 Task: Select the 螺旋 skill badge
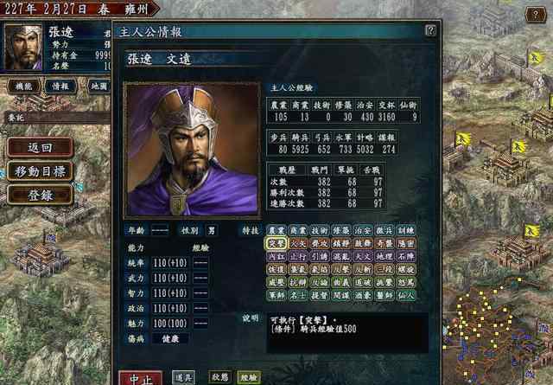[406, 270]
